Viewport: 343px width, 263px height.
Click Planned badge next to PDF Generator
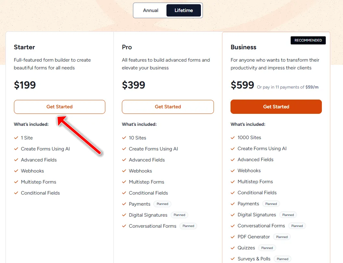282,237
